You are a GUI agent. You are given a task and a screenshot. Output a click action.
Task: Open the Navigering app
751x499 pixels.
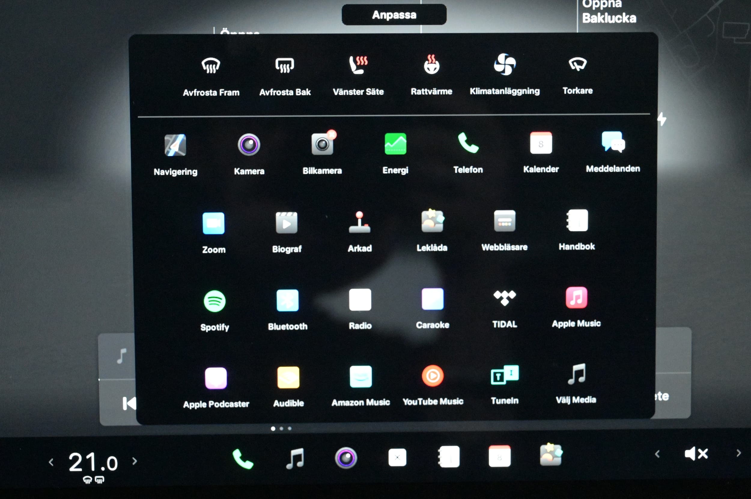pyautogui.click(x=175, y=145)
